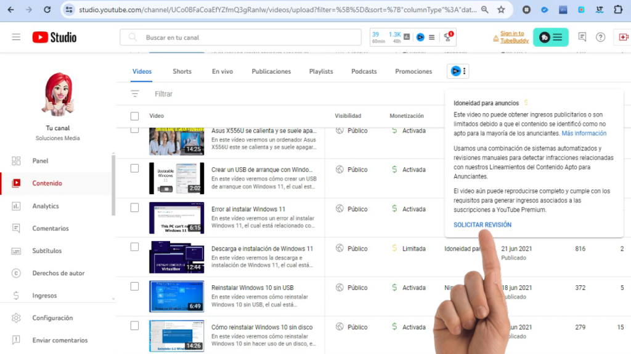Open the TubeBuddy stats list menu
The width and height of the screenshot is (631, 354).
coord(431,37)
